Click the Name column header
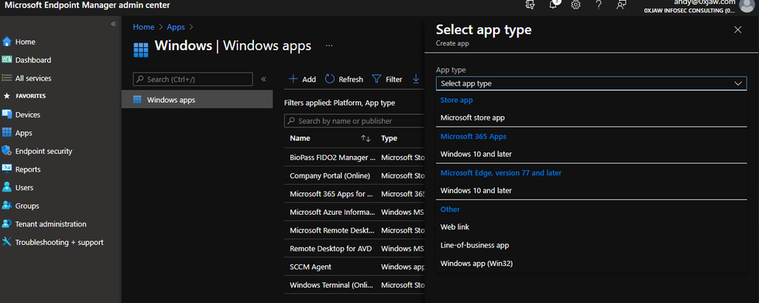Screen dimensions: 759x303 [x=300, y=138]
